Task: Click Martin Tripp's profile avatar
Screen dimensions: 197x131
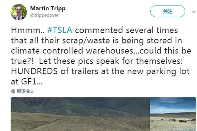Action: coord(19,12)
